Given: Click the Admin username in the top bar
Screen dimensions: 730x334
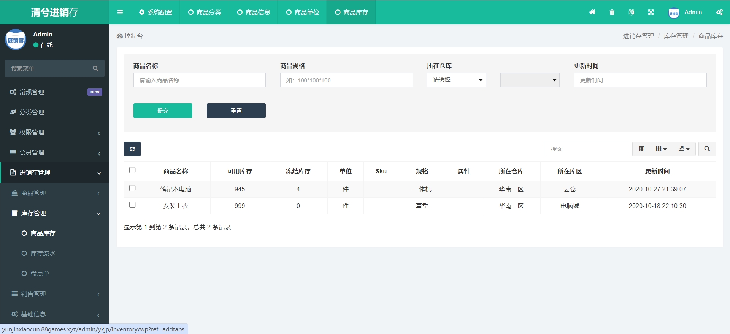Looking at the screenshot, I should (x=693, y=12).
